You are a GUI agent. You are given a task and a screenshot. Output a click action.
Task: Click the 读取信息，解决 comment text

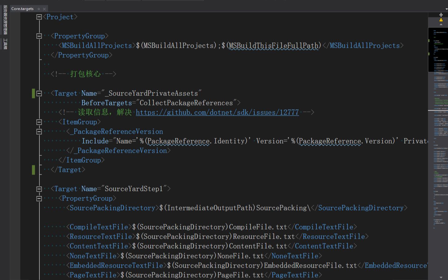point(105,112)
